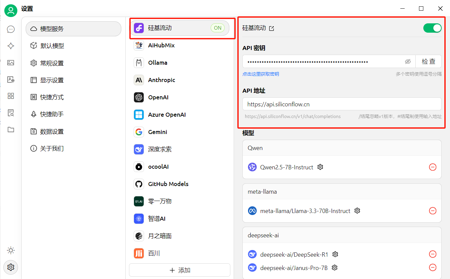Select the Anthropic provider

pos(180,80)
